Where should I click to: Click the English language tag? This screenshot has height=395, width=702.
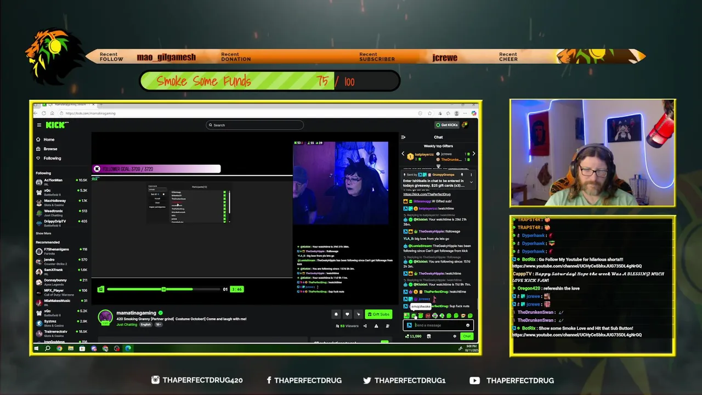145,324
